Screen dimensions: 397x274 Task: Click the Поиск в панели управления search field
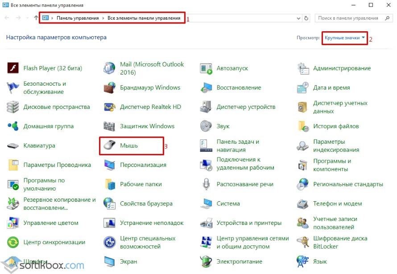click(348, 18)
